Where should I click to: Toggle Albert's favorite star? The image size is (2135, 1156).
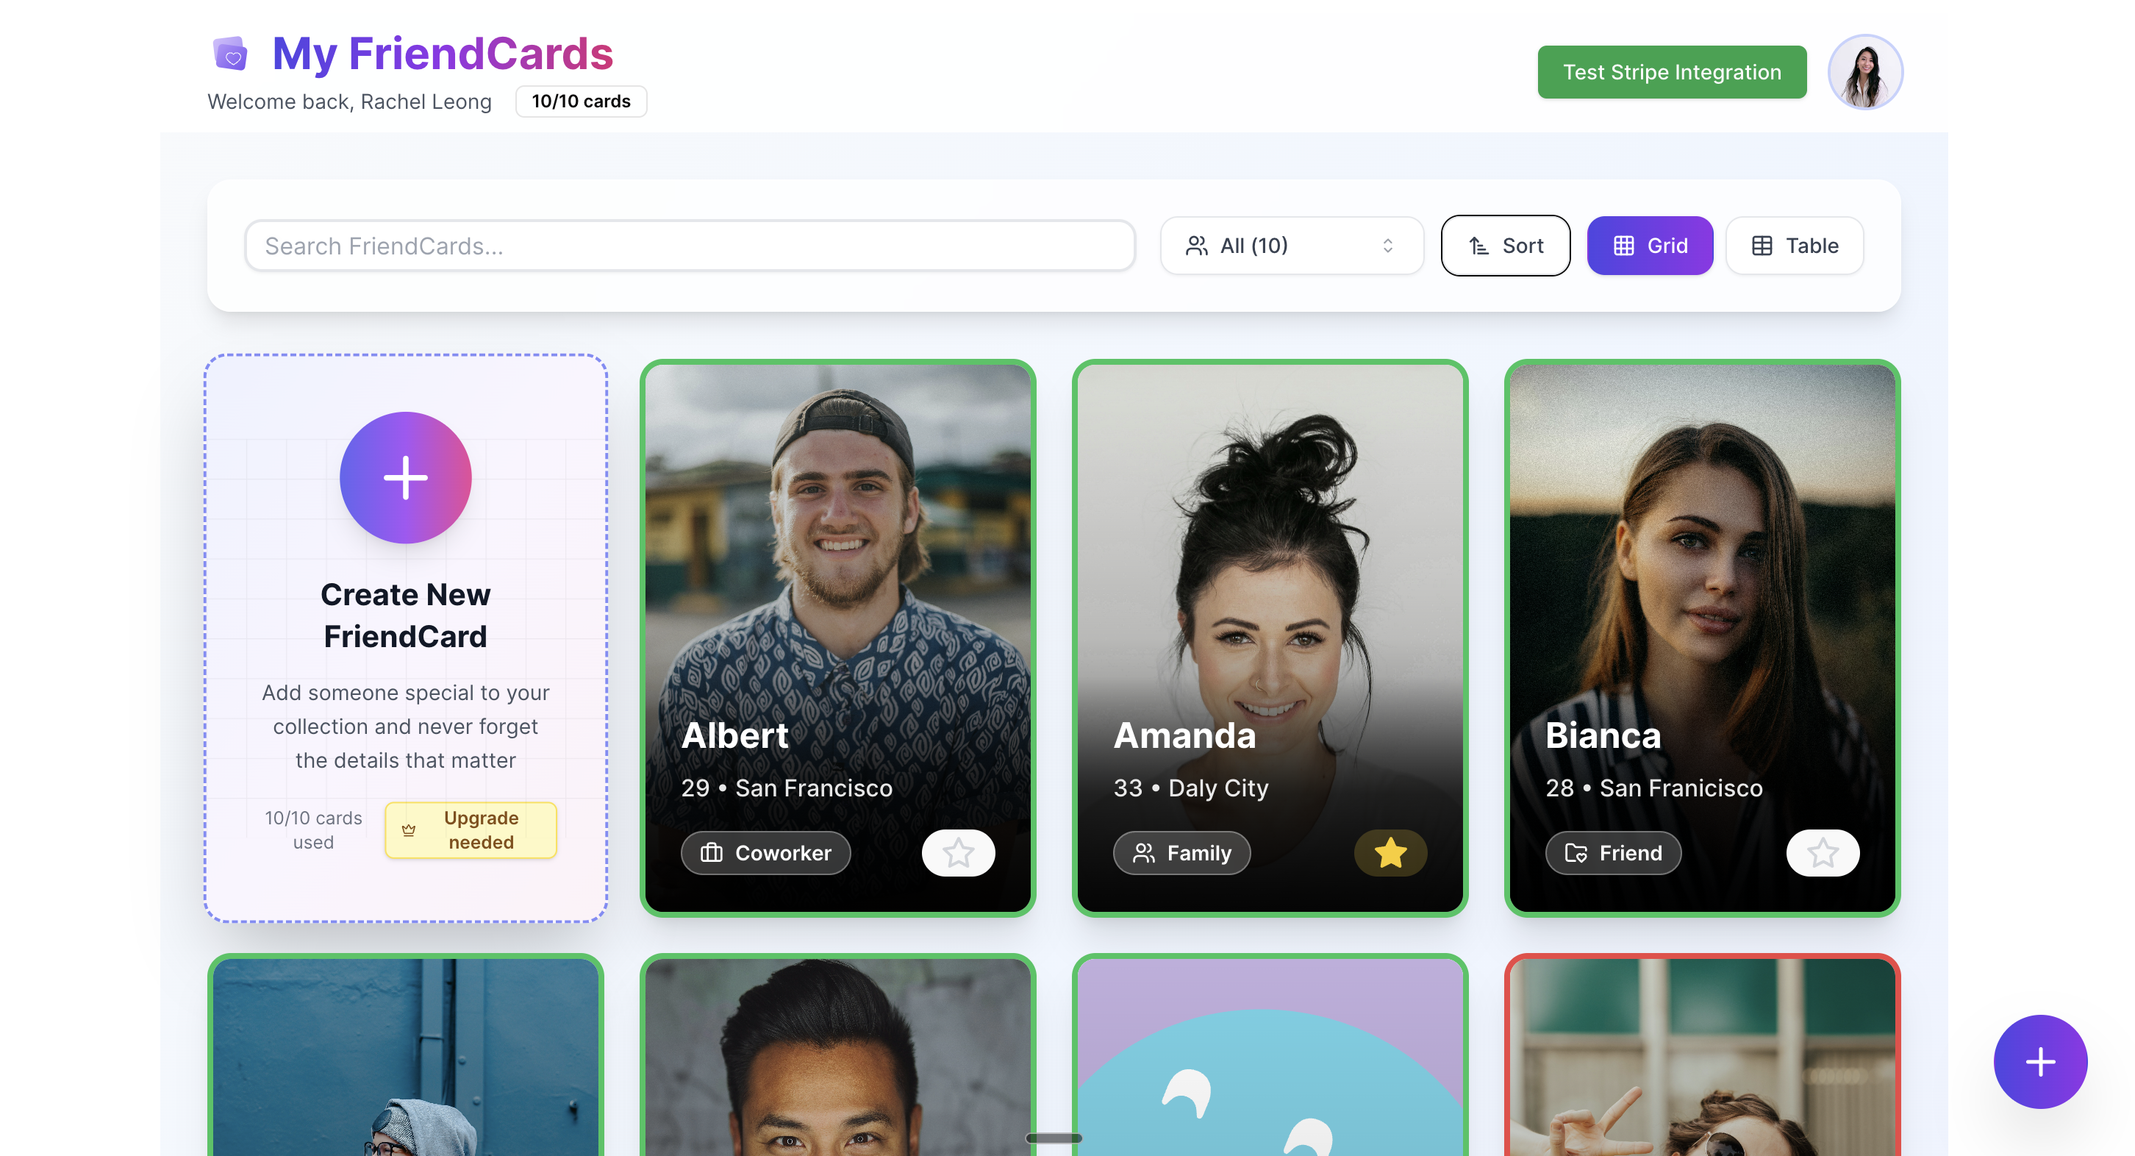coord(958,852)
